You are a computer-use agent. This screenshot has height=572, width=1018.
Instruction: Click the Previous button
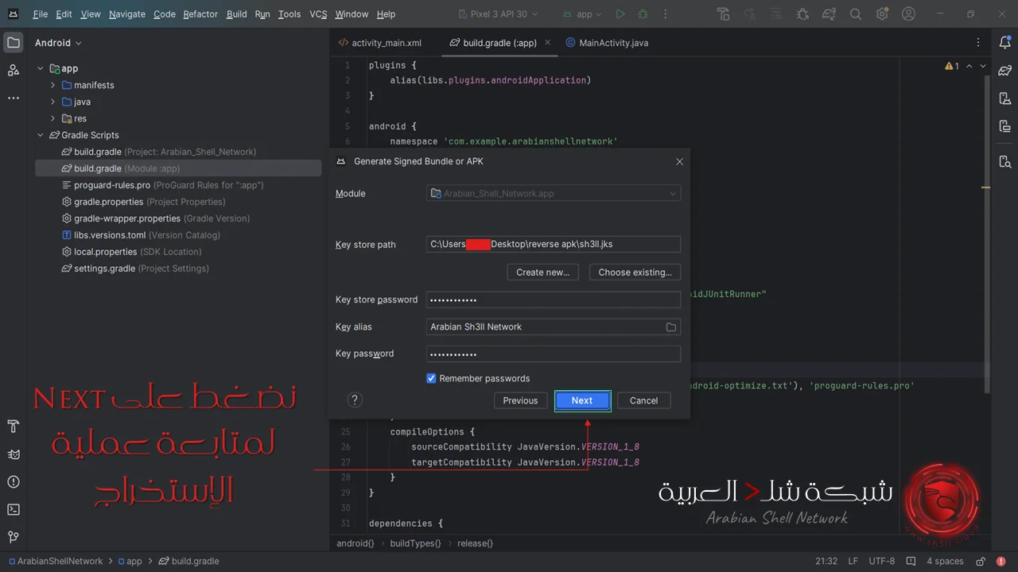coord(521,400)
